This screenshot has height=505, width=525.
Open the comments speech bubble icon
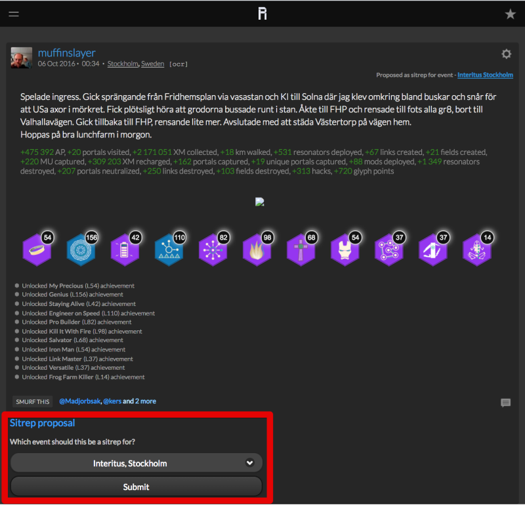tap(505, 403)
